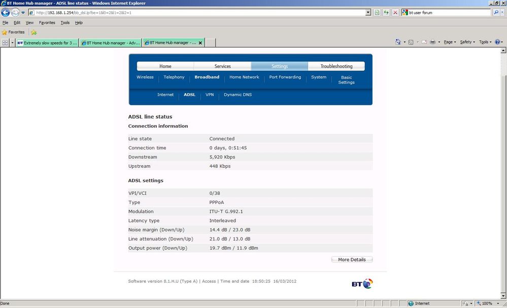The height and width of the screenshot is (308, 507).
Task: Select the Services tab
Action: point(222,66)
